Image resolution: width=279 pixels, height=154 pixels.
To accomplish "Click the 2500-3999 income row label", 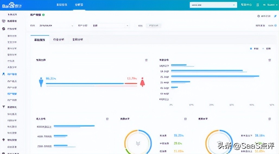I will [x=45, y=146].
